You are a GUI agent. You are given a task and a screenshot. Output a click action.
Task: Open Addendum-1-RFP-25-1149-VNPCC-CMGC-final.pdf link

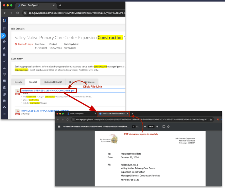tap(48, 90)
